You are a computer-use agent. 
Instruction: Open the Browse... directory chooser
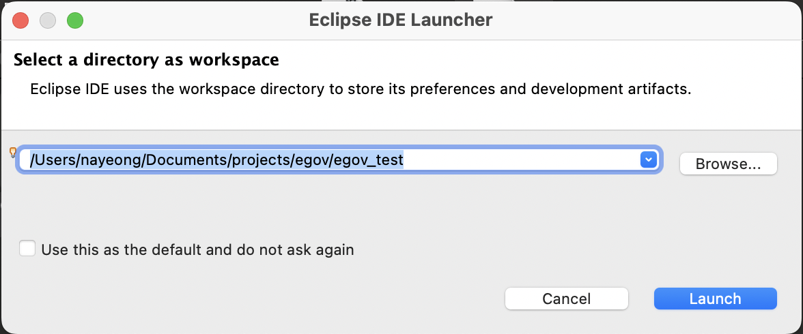[728, 164]
